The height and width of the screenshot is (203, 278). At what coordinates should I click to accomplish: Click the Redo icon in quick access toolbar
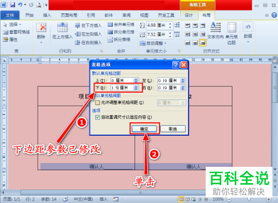point(31,5)
